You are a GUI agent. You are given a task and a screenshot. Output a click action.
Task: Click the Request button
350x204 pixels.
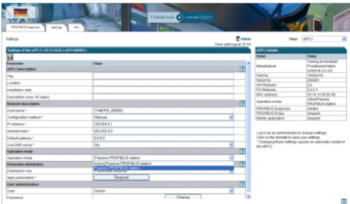point(121,177)
